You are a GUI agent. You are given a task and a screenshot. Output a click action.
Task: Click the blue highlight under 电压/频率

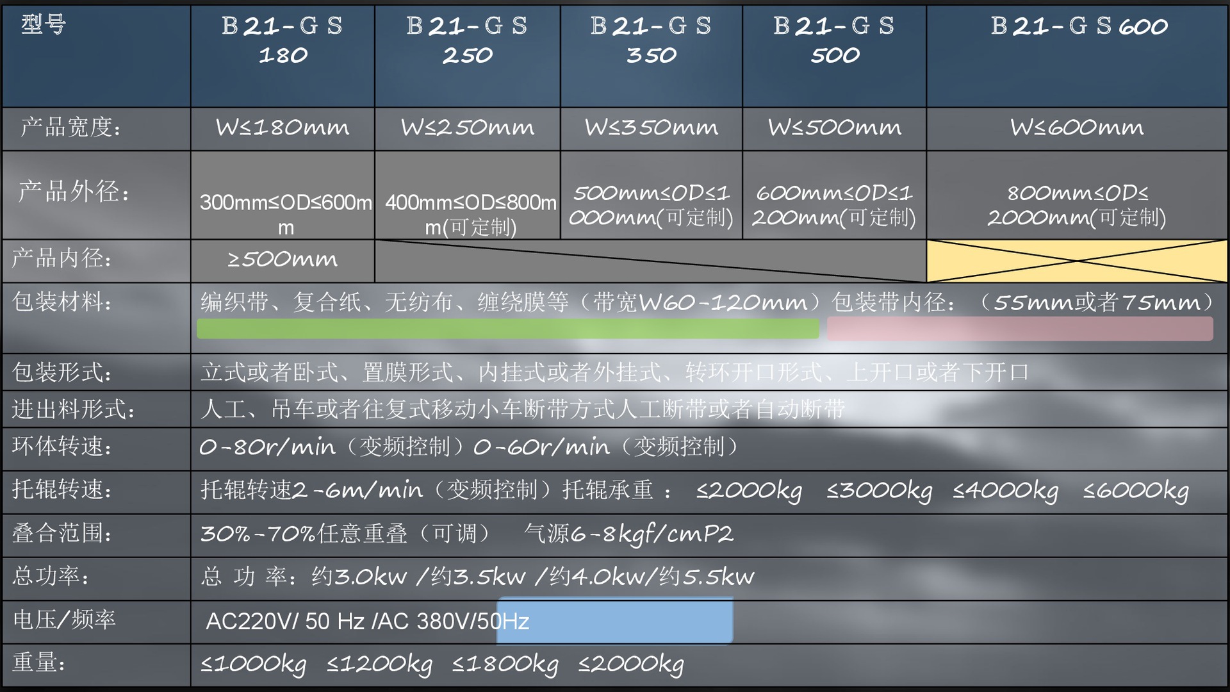pos(614,620)
